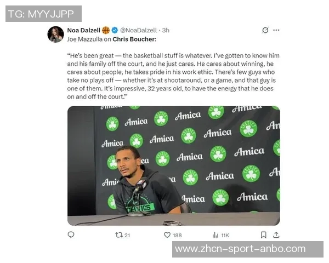Image resolution: width=329 pixels, height=263 pixels.
Task: Click the basketball emoji beside the name
Action: pos(105,30)
